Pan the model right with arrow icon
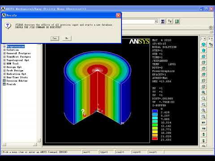 [203, 128]
